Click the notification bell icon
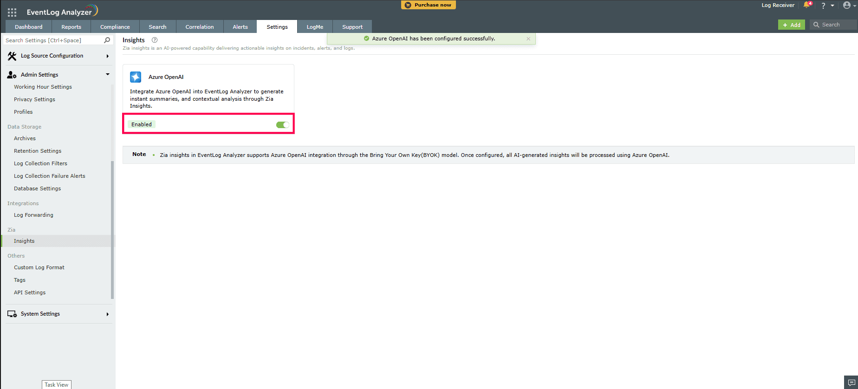 [x=807, y=5]
